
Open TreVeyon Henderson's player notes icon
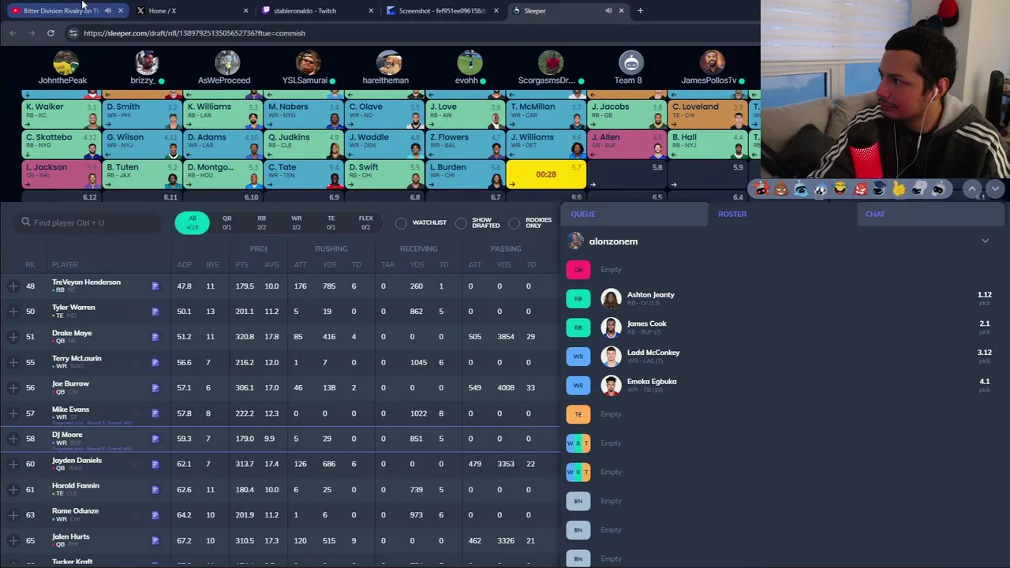[155, 286]
